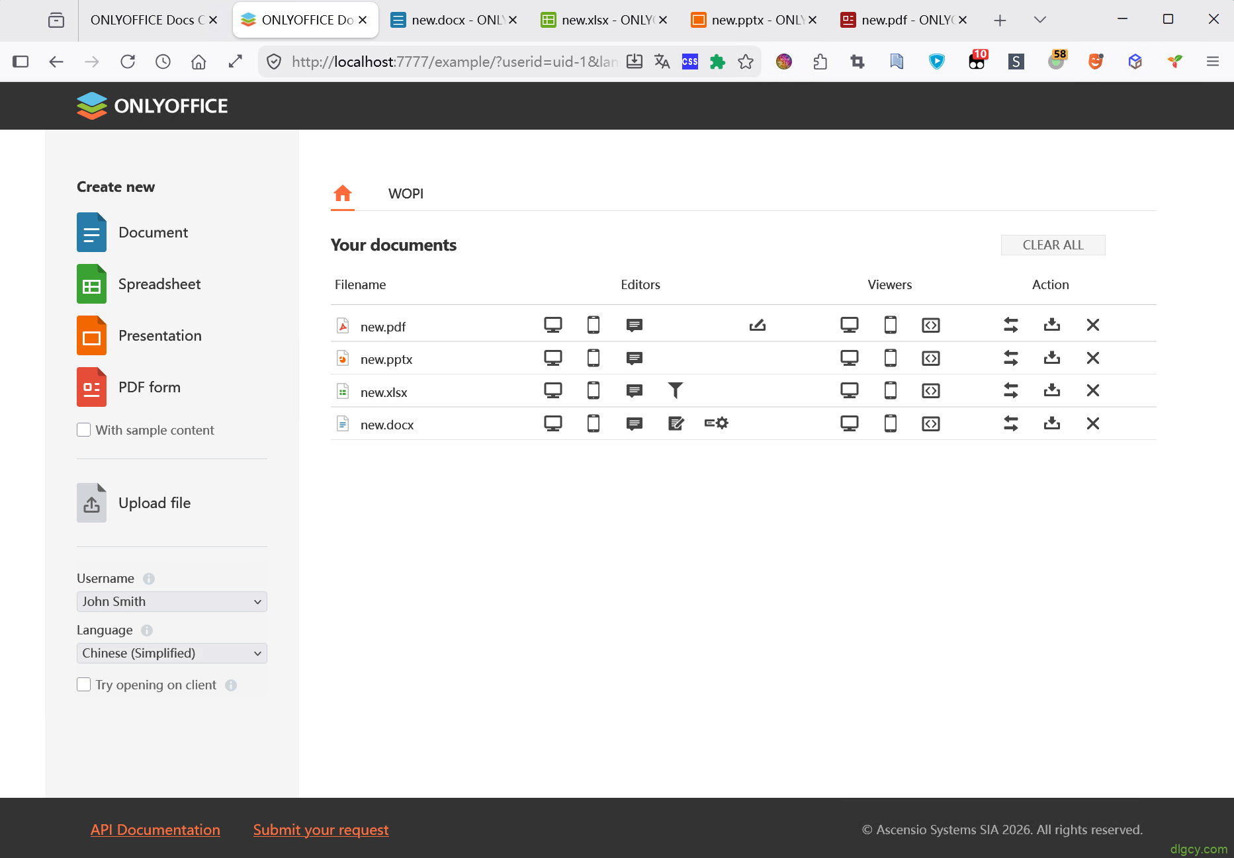The width and height of the screenshot is (1234, 858).
Task: Tick Try opening on client checkbox
Action: pyautogui.click(x=83, y=685)
